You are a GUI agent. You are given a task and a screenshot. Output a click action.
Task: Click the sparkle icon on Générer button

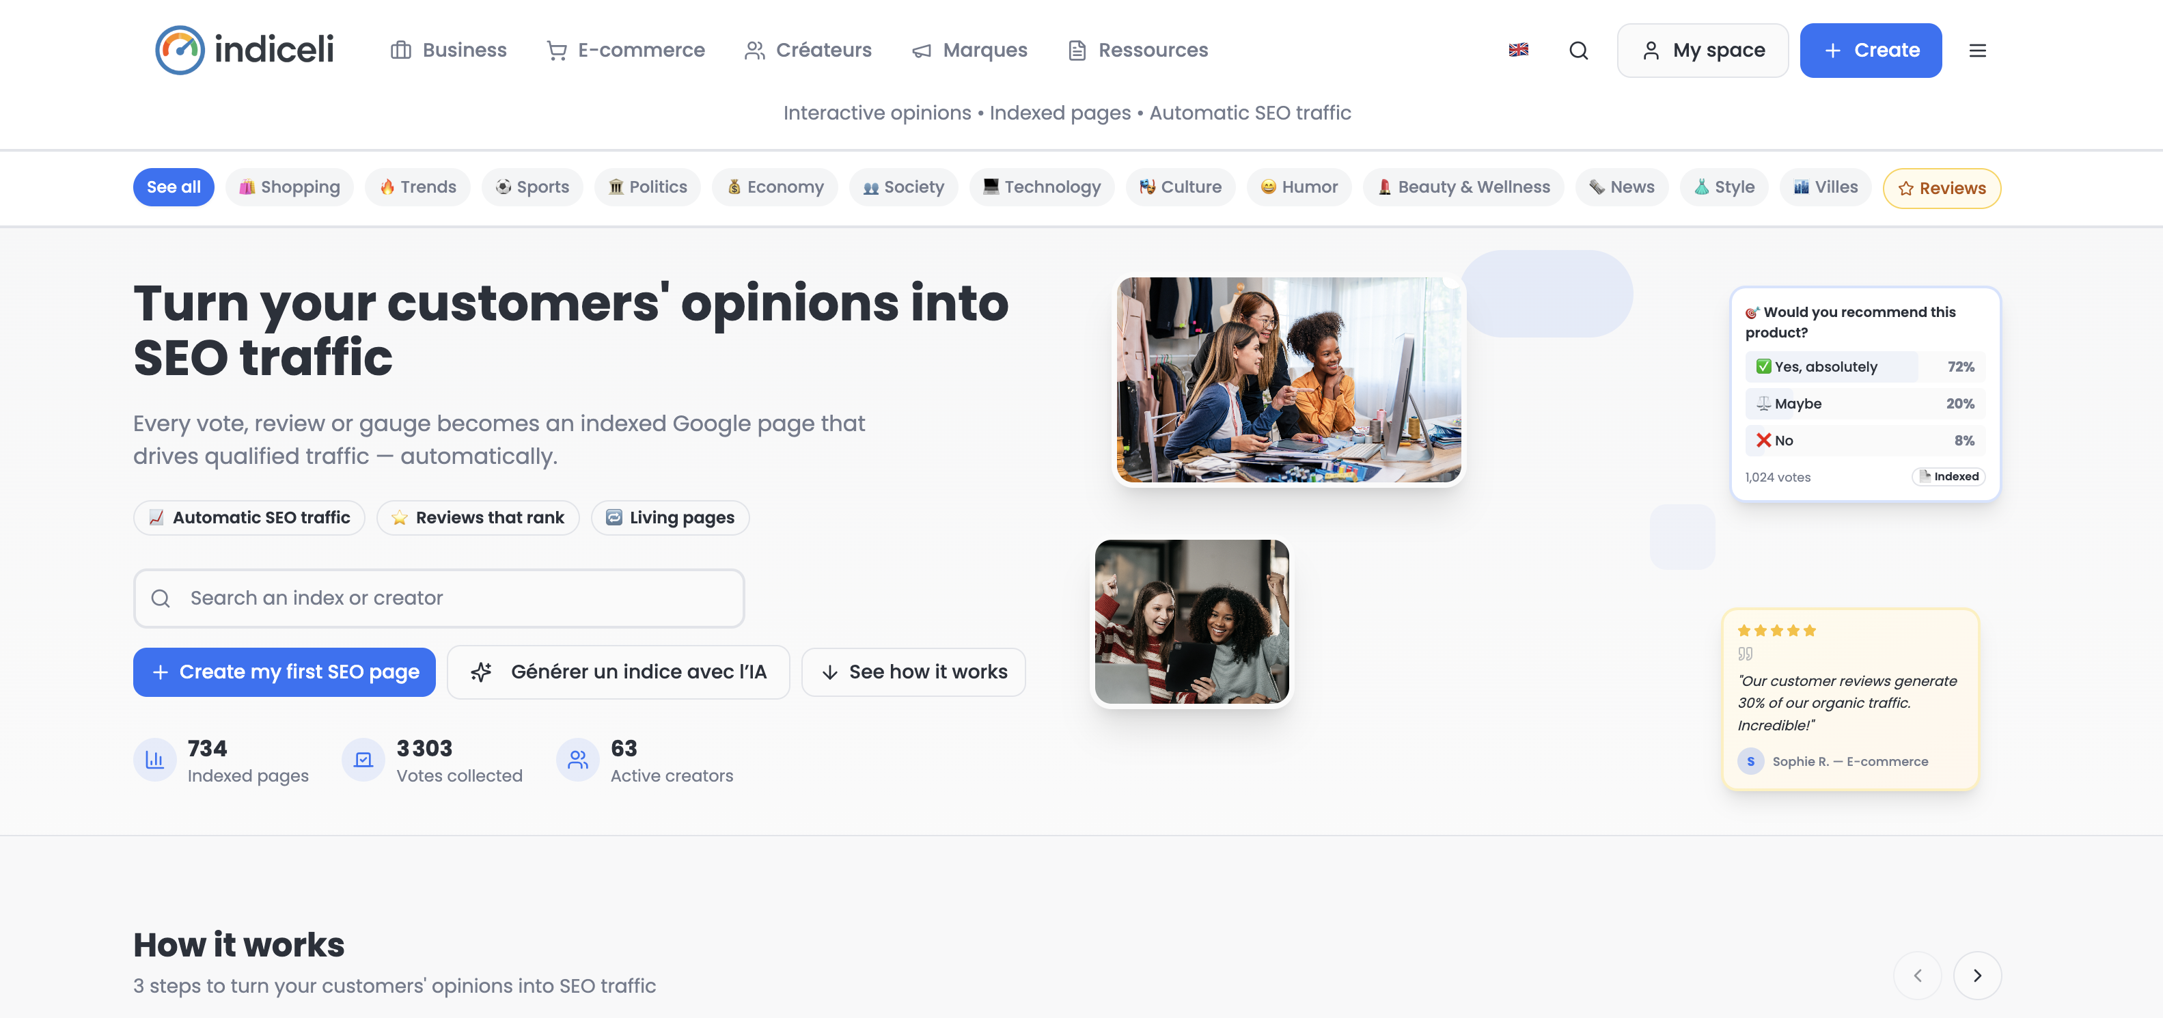click(481, 672)
